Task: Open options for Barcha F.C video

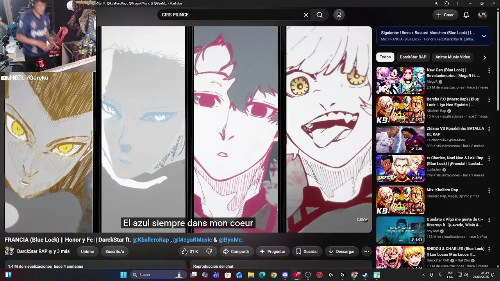Action: 489,100
